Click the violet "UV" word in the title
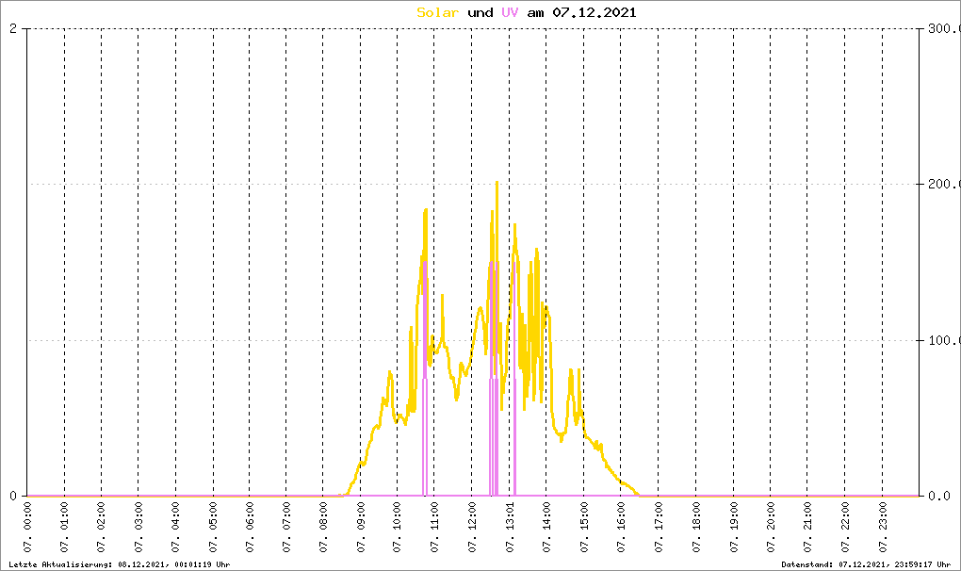 click(x=509, y=13)
